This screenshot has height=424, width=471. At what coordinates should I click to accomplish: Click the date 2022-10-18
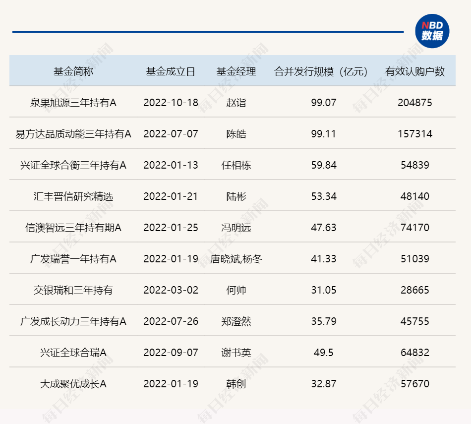click(x=171, y=103)
